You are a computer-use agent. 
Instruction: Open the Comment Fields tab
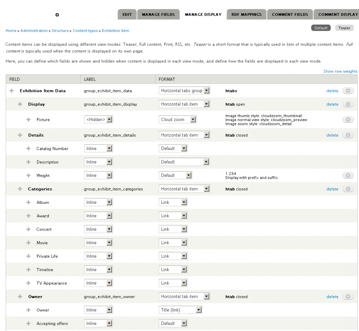coord(290,15)
